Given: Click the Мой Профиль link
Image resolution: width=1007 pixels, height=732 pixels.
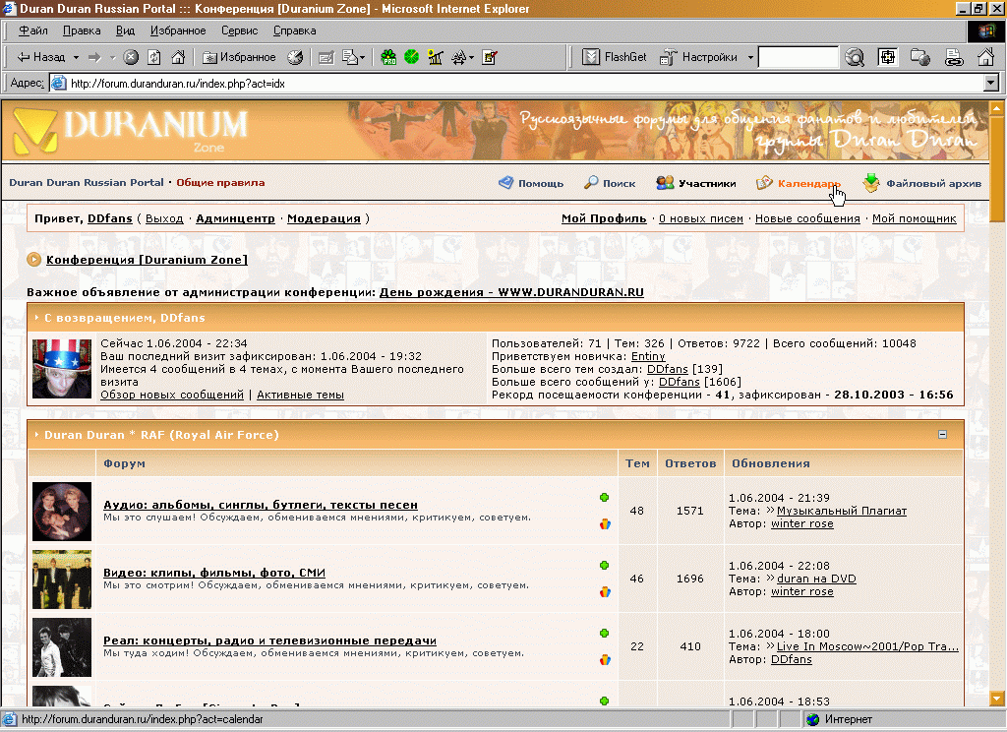Looking at the screenshot, I should (x=604, y=218).
